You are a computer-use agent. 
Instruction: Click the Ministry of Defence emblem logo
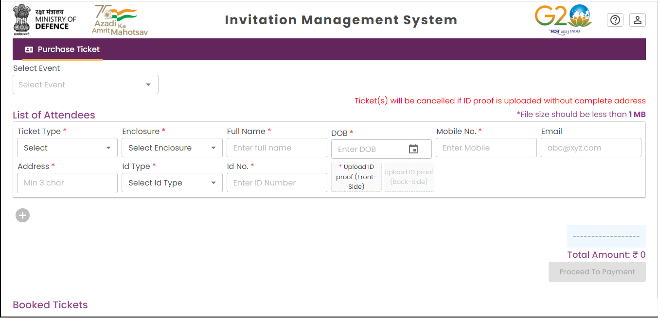tap(22, 20)
